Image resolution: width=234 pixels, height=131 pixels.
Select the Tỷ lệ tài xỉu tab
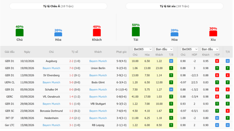point(174,6)
